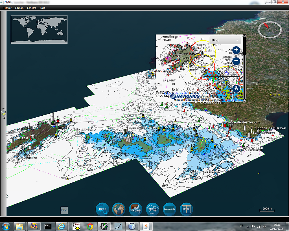
Task: Open the Instruments dock button
Action: click(169, 209)
